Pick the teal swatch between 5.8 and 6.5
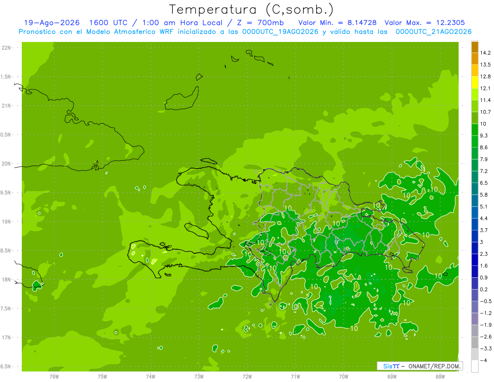The height and width of the screenshot is (382, 494). click(475, 189)
